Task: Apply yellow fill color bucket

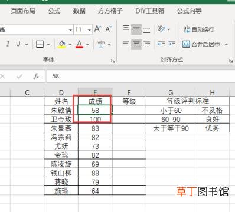Action: 62,44
